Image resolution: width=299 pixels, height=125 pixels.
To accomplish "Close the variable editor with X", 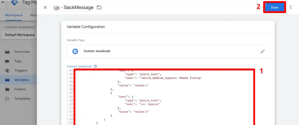I will pos(45,7).
